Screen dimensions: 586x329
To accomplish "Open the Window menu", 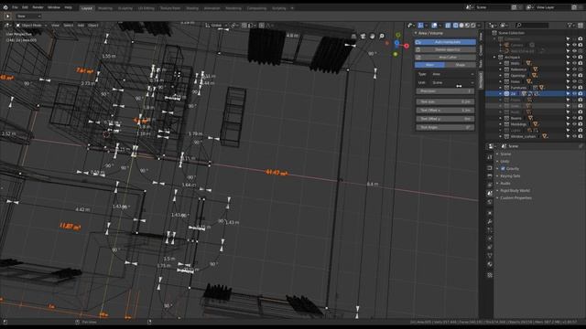I will coord(54,7).
